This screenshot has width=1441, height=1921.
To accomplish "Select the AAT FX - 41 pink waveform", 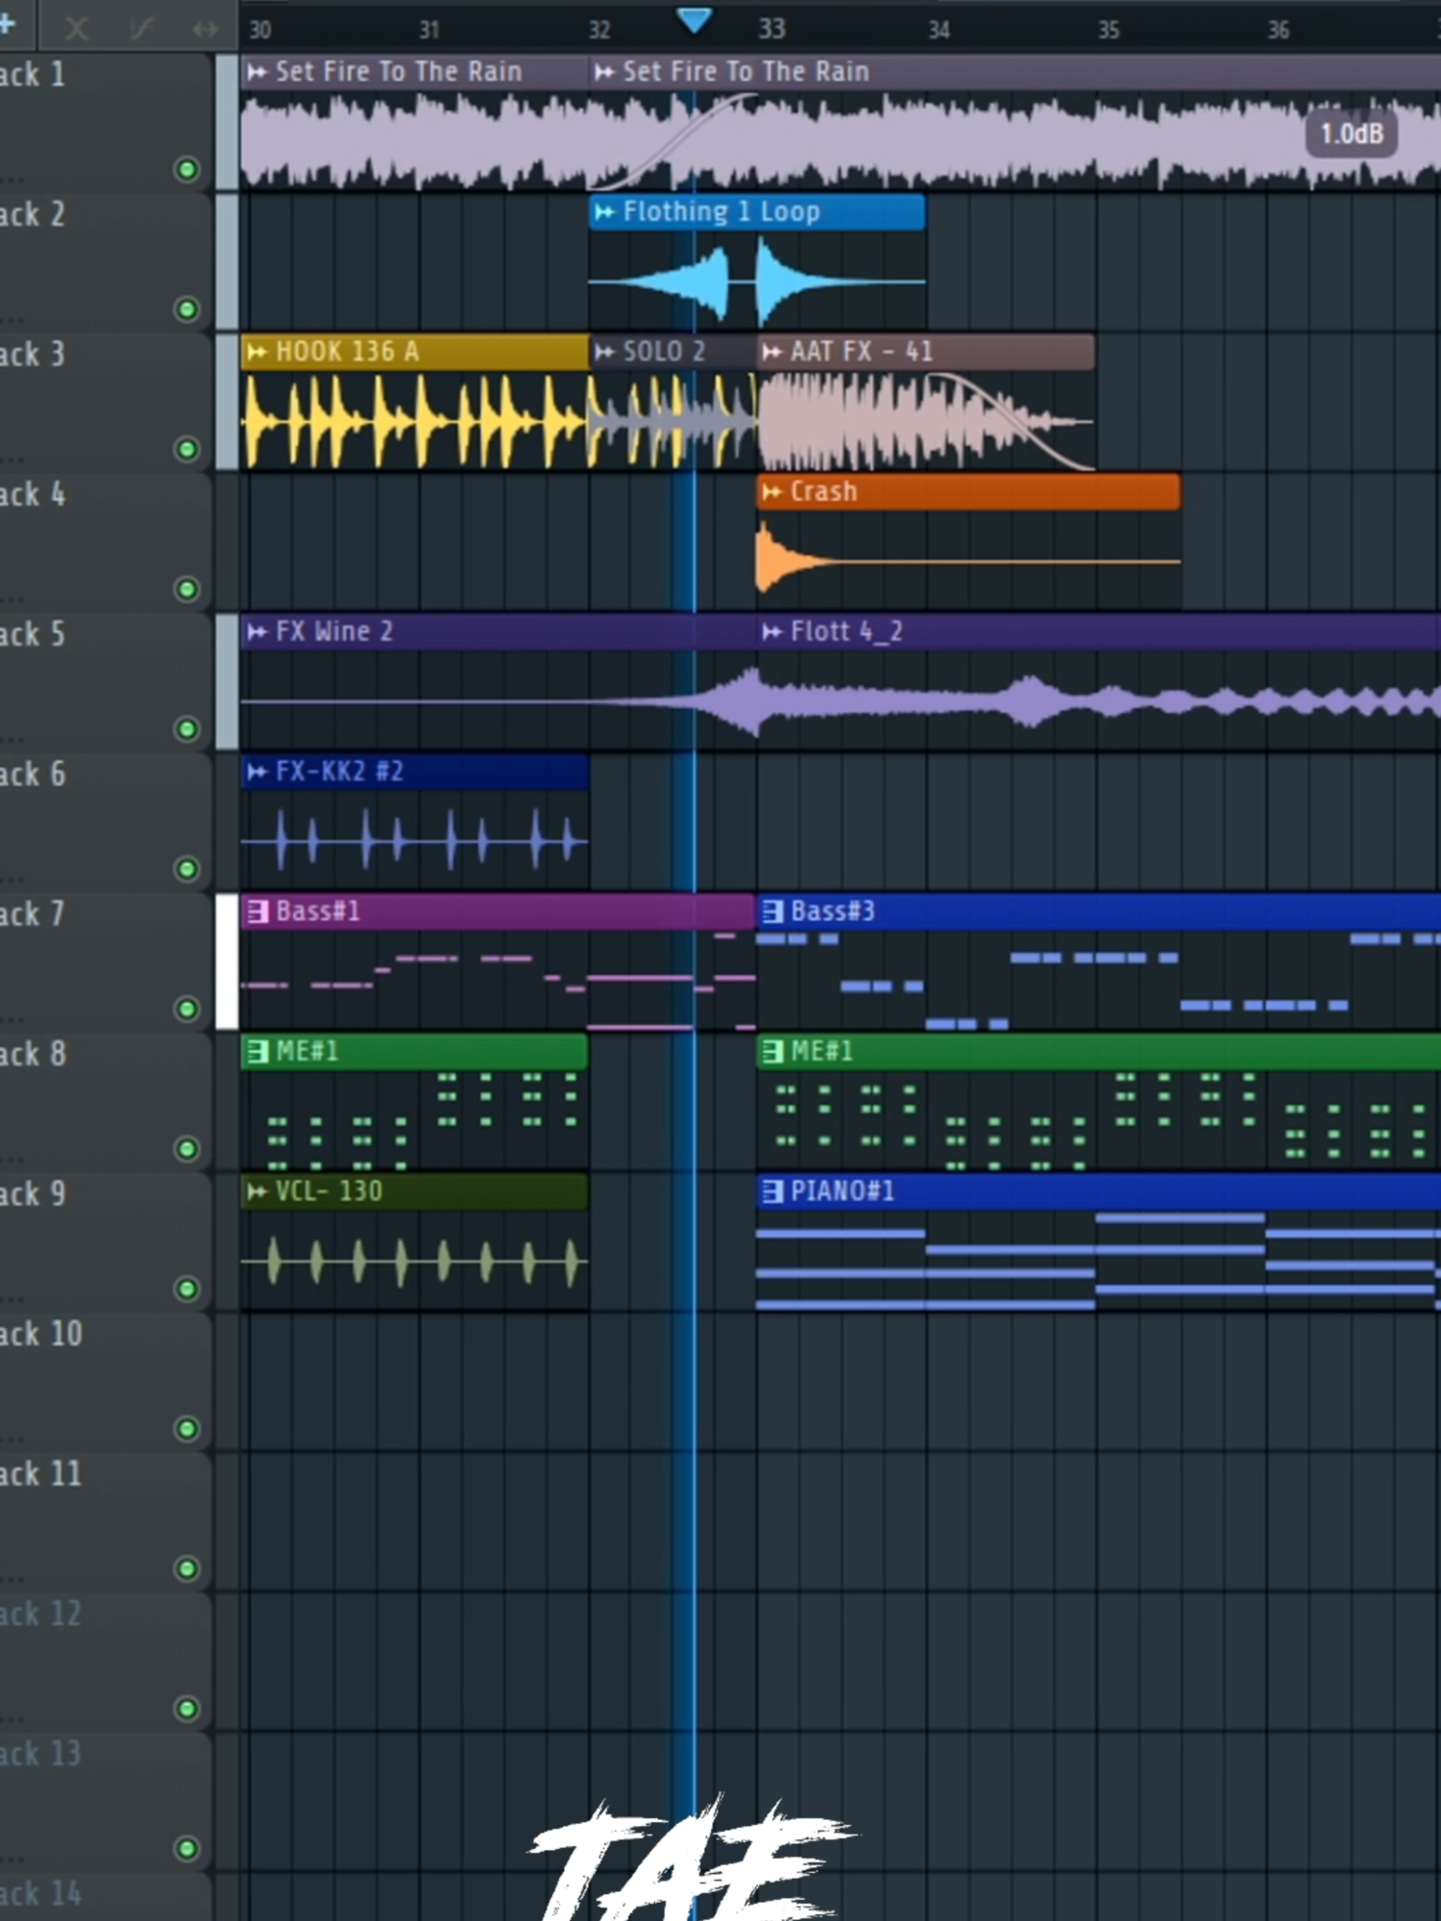I will click(925, 421).
